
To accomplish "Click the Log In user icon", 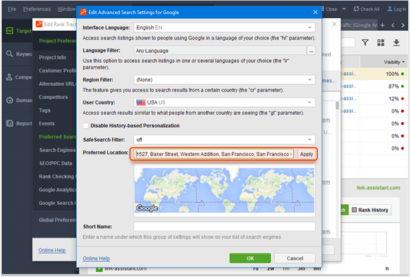I will point(389,9).
